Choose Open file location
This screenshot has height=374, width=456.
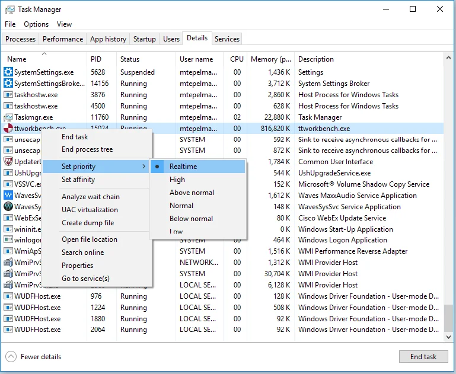point(97,239)
